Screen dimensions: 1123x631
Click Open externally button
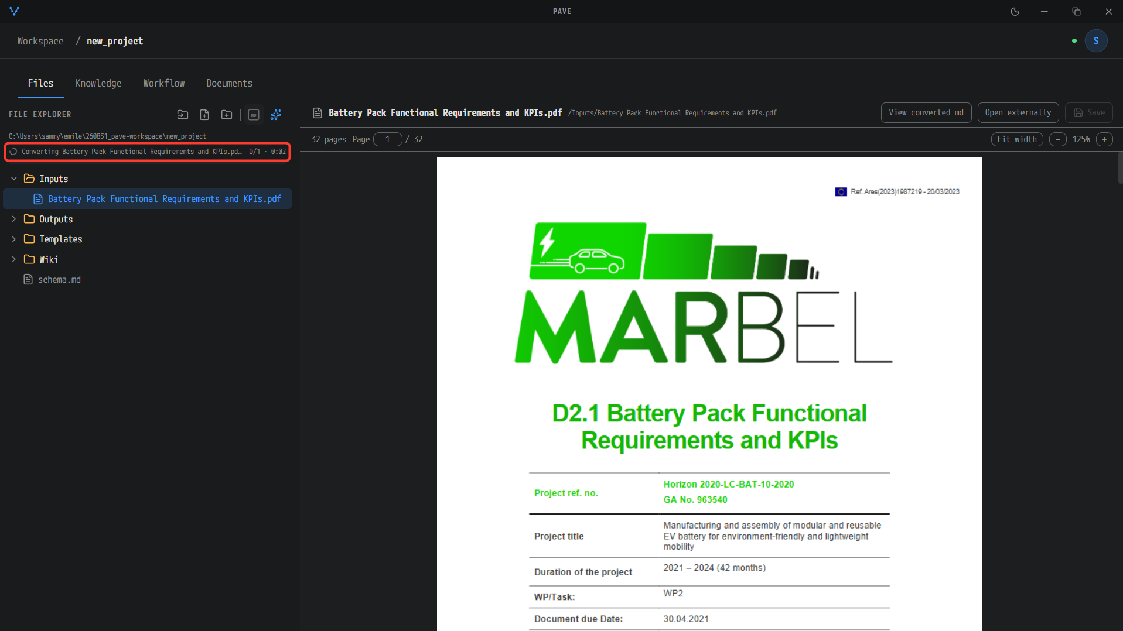(1018, 112)
